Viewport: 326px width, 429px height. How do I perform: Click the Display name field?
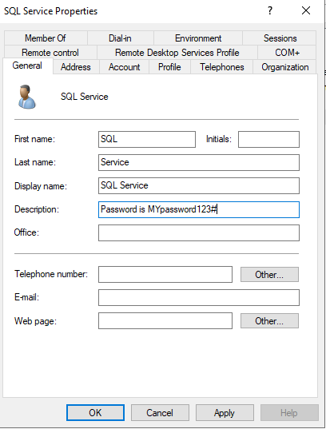199,186
